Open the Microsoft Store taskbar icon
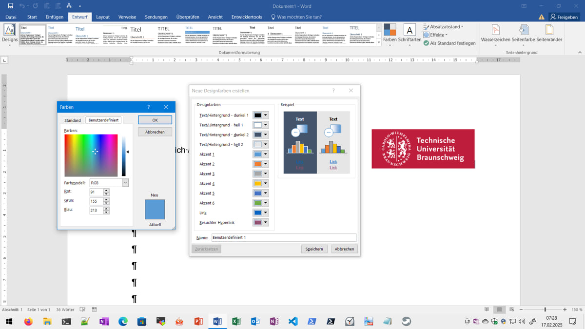This screenshot has height=329, width=585. pyautogui.click(x=142, y=321)
